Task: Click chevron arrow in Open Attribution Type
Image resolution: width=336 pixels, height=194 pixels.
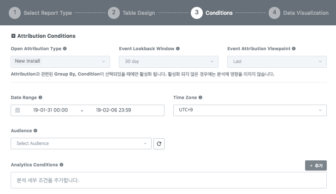Action: pyautogui.click(x=104, y=61)
